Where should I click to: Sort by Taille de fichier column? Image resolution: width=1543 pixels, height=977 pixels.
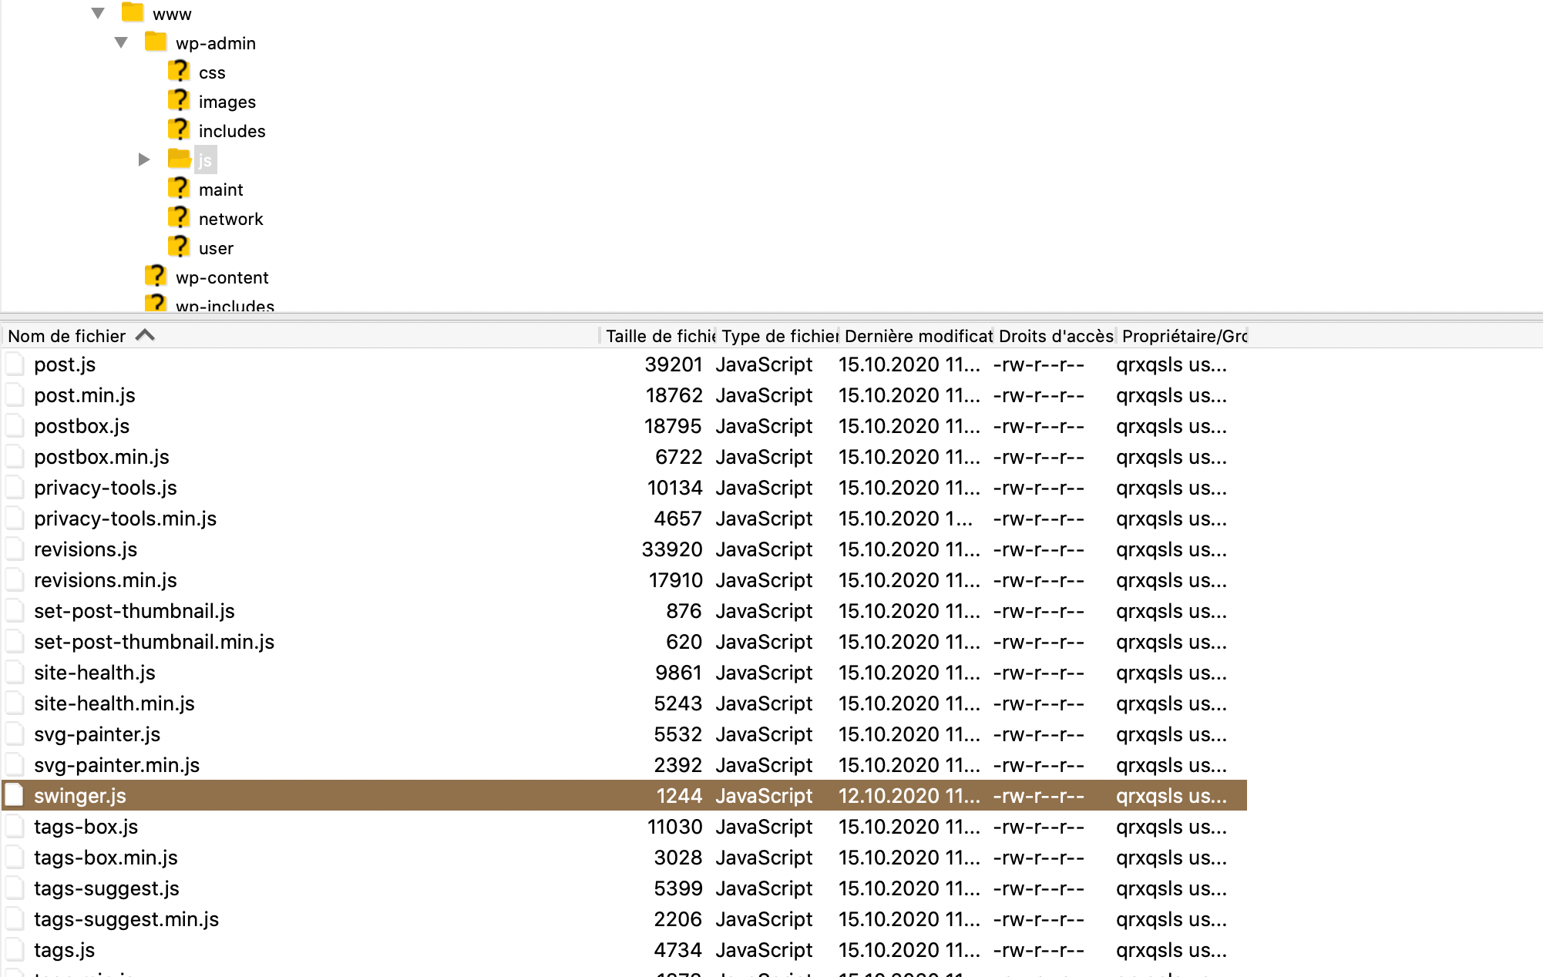click(659, 336)
